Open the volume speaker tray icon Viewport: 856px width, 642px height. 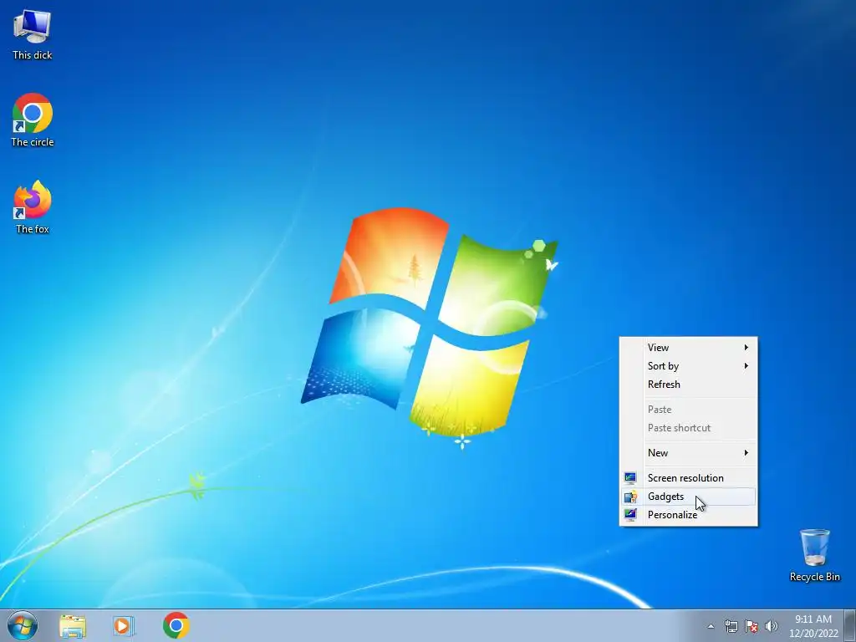pos(772,626)
